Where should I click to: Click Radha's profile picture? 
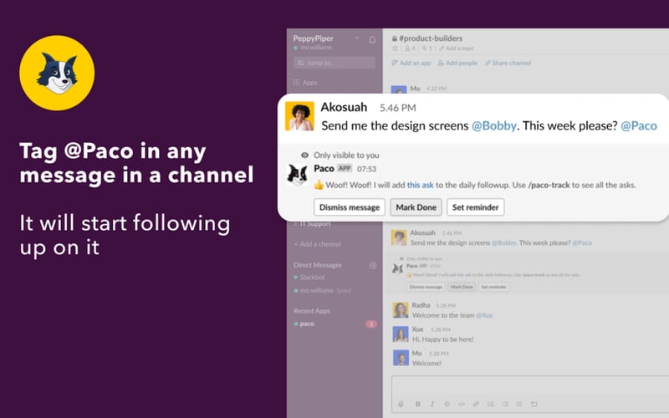coord(401,310)
